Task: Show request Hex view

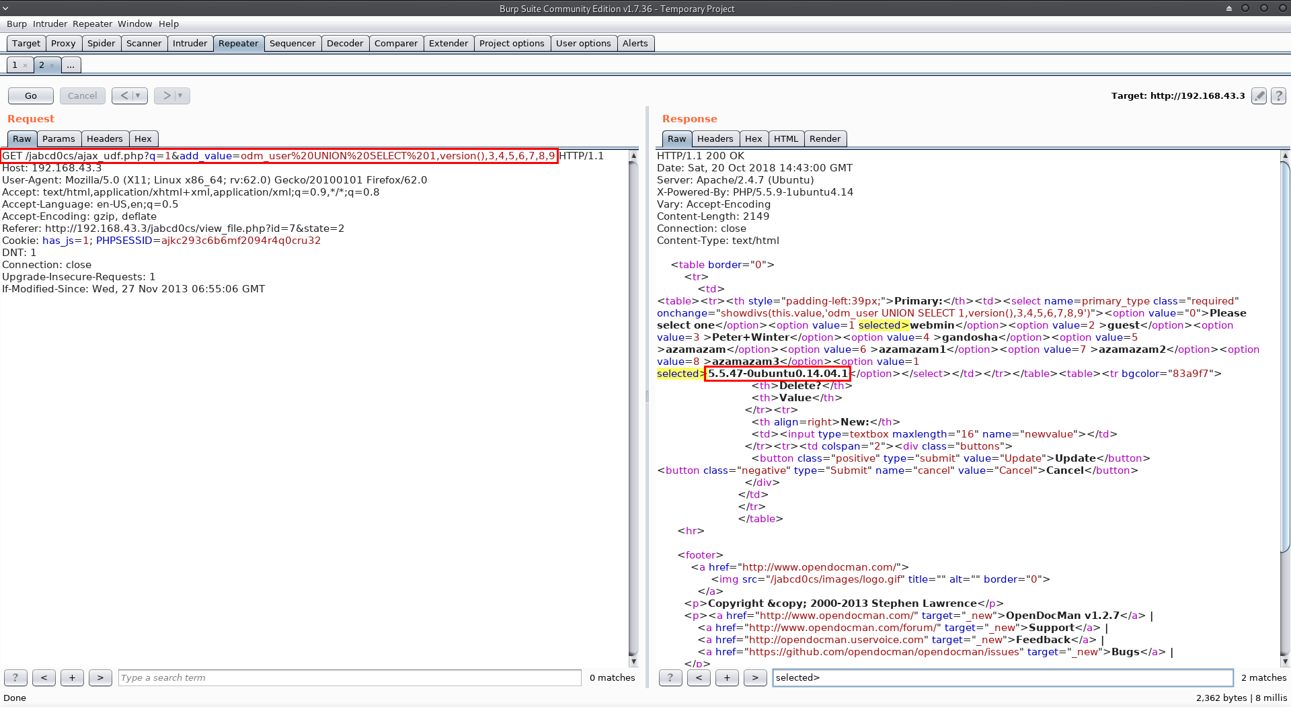Action: pyautogui.click(x=143, y=138)
